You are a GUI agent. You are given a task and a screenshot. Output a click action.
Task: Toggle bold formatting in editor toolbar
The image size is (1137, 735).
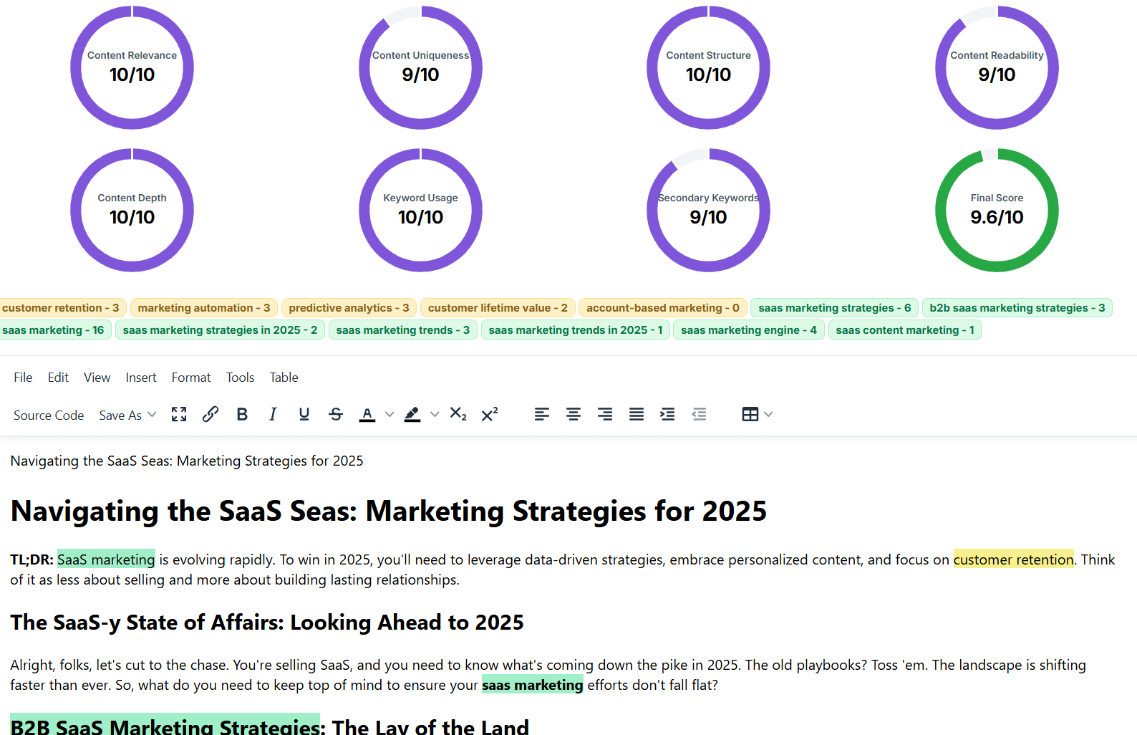[242, 414]
